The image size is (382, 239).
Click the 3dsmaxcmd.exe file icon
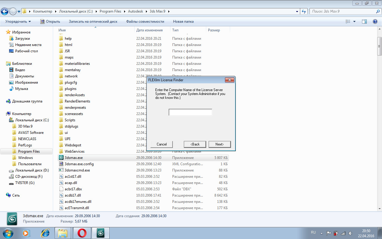[61, 170]
